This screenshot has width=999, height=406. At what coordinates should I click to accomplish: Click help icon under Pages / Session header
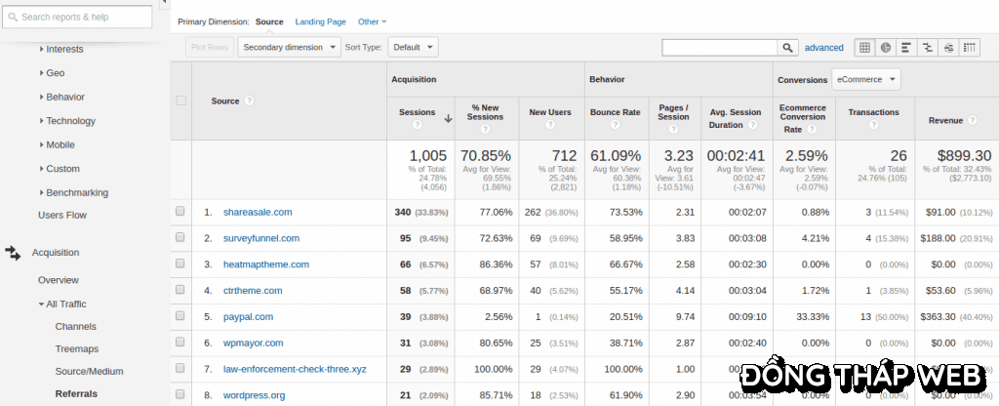tap(673, 130)
